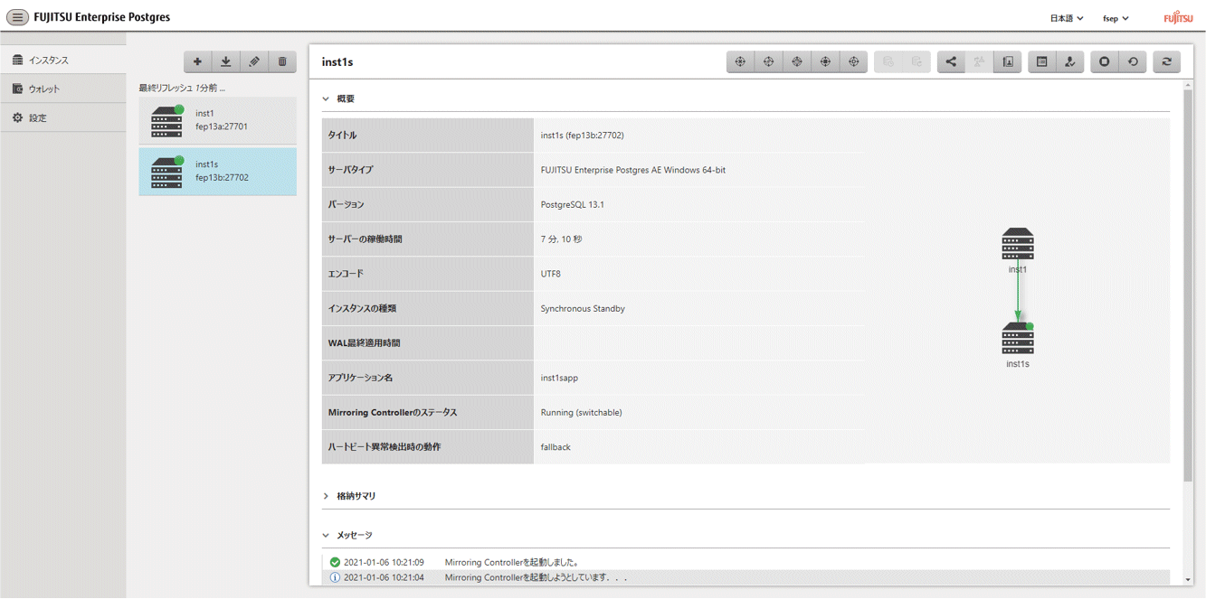Stop the instance with the stop icon
This screenshot has height=599, width=1206.
point(1105,61)
